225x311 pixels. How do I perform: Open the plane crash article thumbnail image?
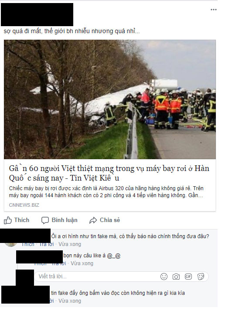click(110, 99)
